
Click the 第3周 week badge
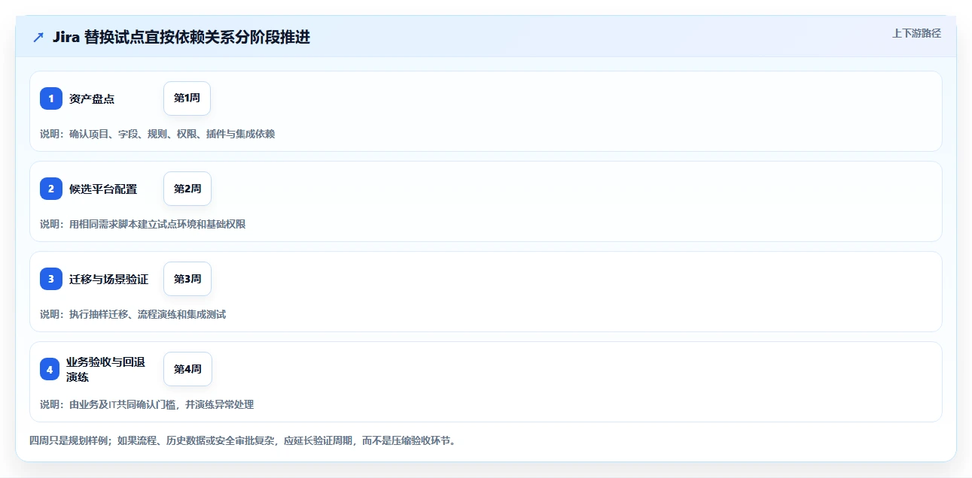pyautogui.click(x=187, y=279)
